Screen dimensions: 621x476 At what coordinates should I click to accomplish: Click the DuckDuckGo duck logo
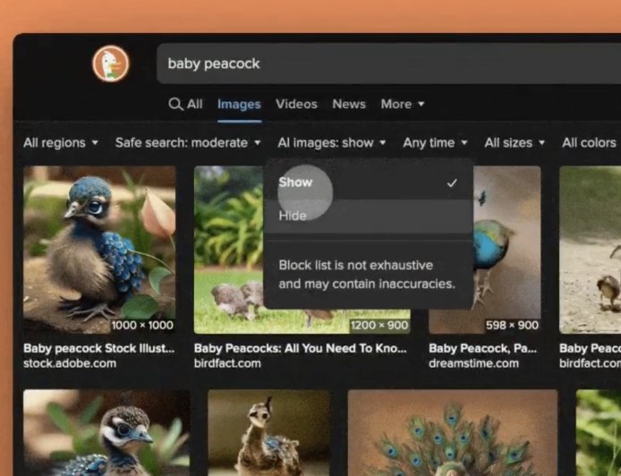pos(111,64)
